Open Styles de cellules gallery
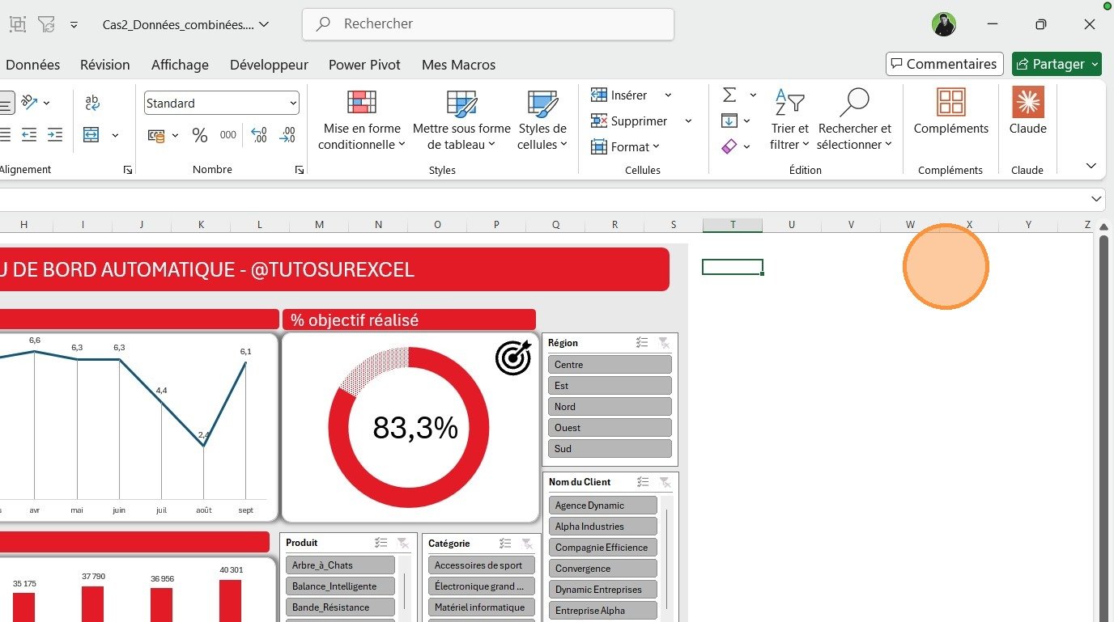The width and height of the screenshot is (1114, 622). coord(542,121)
